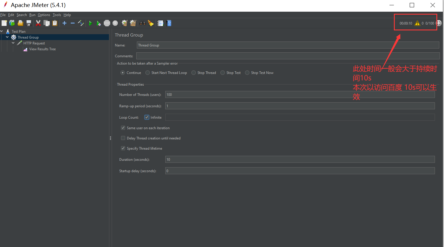Collapse the Test Plan tree node
The height and width of the screenshot is (247, 444).
click(x=2, y=31)
